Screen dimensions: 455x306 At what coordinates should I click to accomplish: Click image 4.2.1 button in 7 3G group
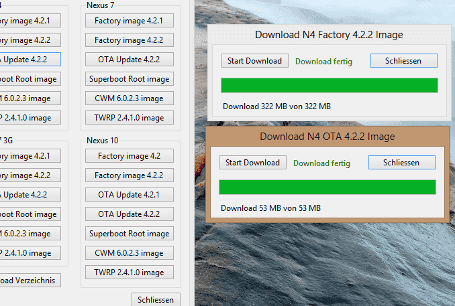[x=30, y=156]
